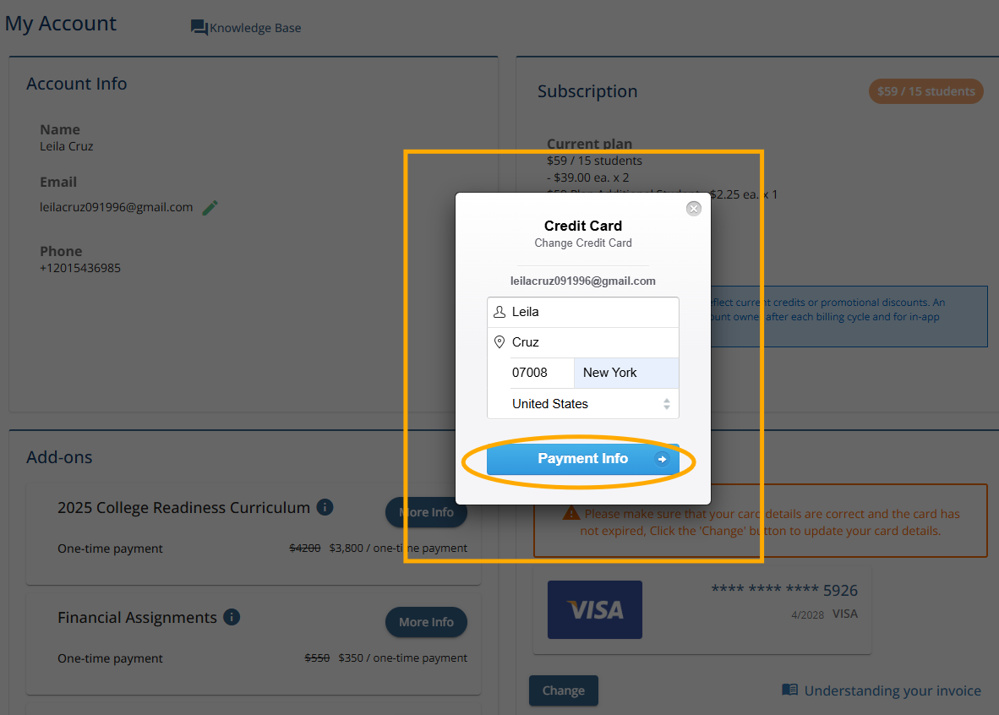This screenshot has width=999, height=715.
Task: Click the VISA card logo thumbnail
Action: point(595,610)
